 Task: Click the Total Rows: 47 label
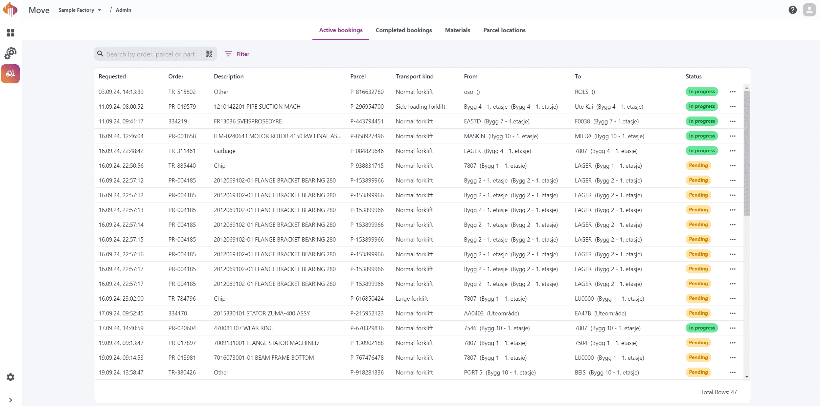pos(719,392)
